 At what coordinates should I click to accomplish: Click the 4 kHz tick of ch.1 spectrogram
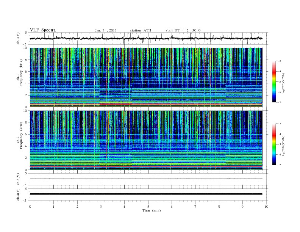pyautogui.click(x=26, y=83)
